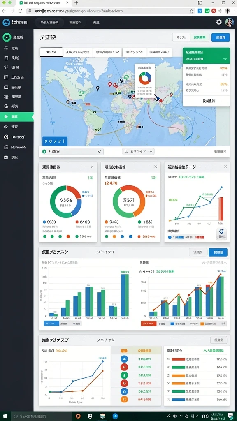Click the blue button at page top right
This screenshot has width=237, height=421.
[221, 37]
